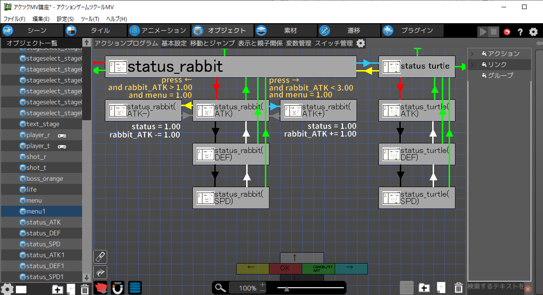Click the magnet snap icon
The image size is (543, 295).
click(x=117, y=288)
